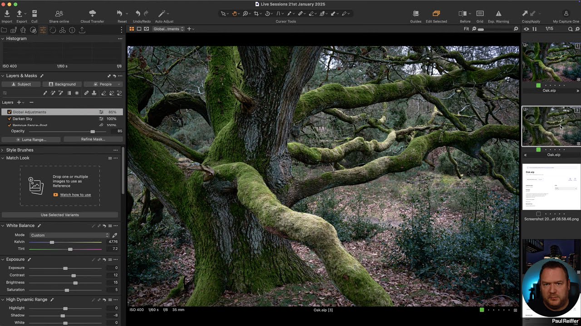The width and height of the screenshot is (581, 326).
Task: Click the Refine Mask button
Action: pyautogui.click(x=93, y=139)
